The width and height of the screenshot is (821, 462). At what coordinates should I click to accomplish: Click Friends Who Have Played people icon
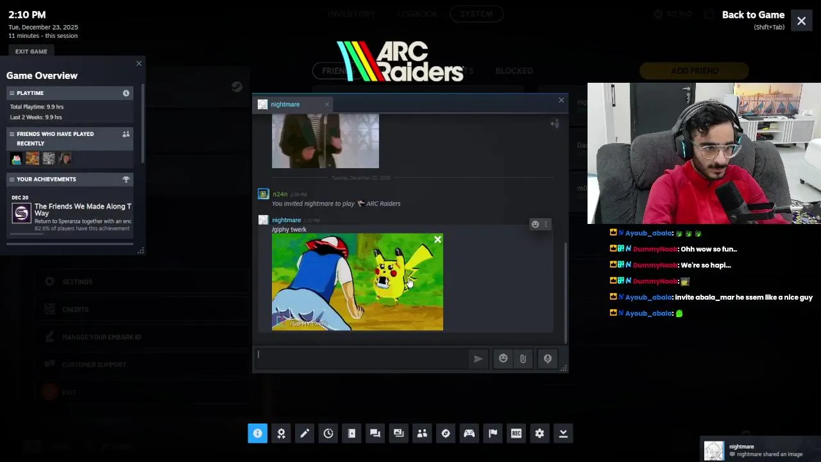[x=126, y=134]
